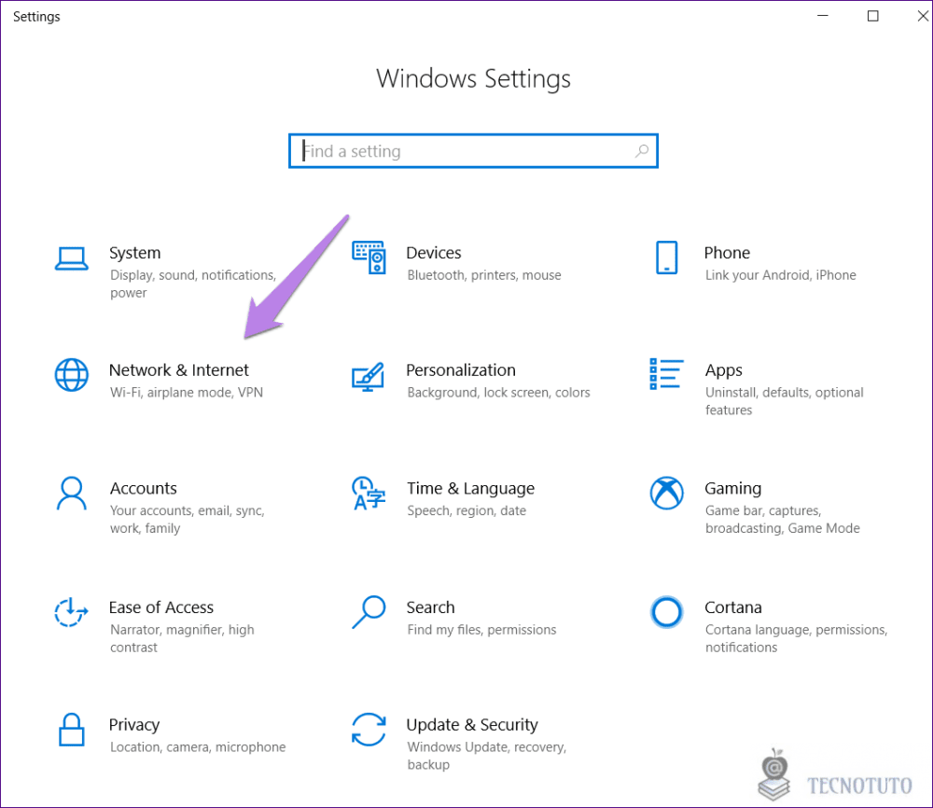
Task: Click the Search magnifier category icon
Action: click(x=369, y=612)
